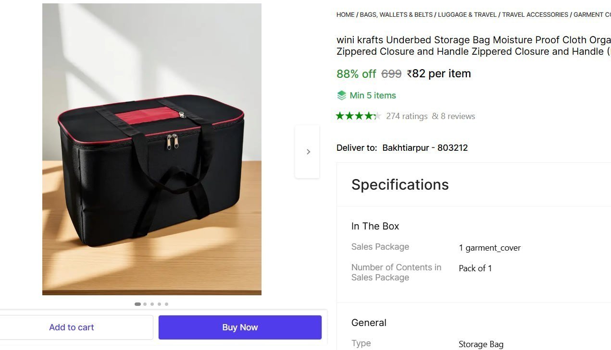Click the next image chevron arrow
The height and width of the screenshot is (350, 611).
tap(308, 152)
